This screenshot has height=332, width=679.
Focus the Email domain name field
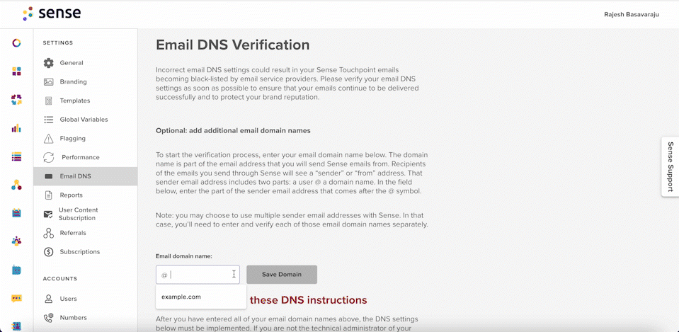point(198,275)
